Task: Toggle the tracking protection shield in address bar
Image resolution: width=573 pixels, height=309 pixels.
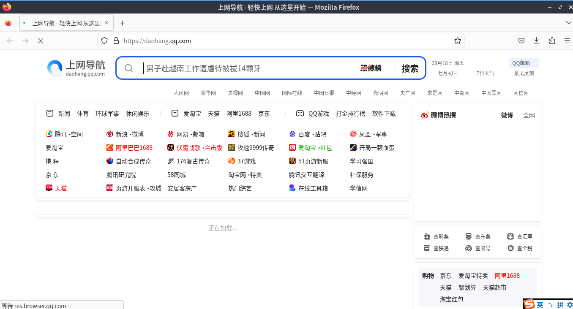Action: click(x=104, y=41)
